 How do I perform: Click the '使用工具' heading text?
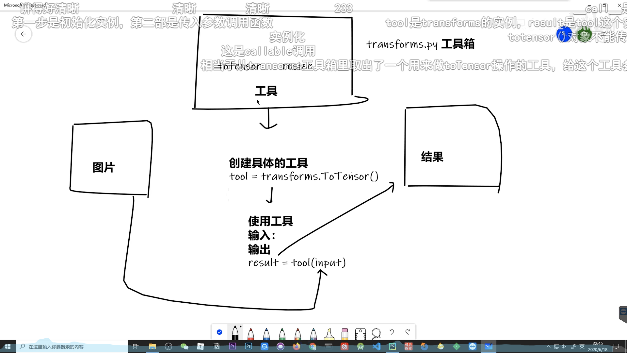coord(270,221)
